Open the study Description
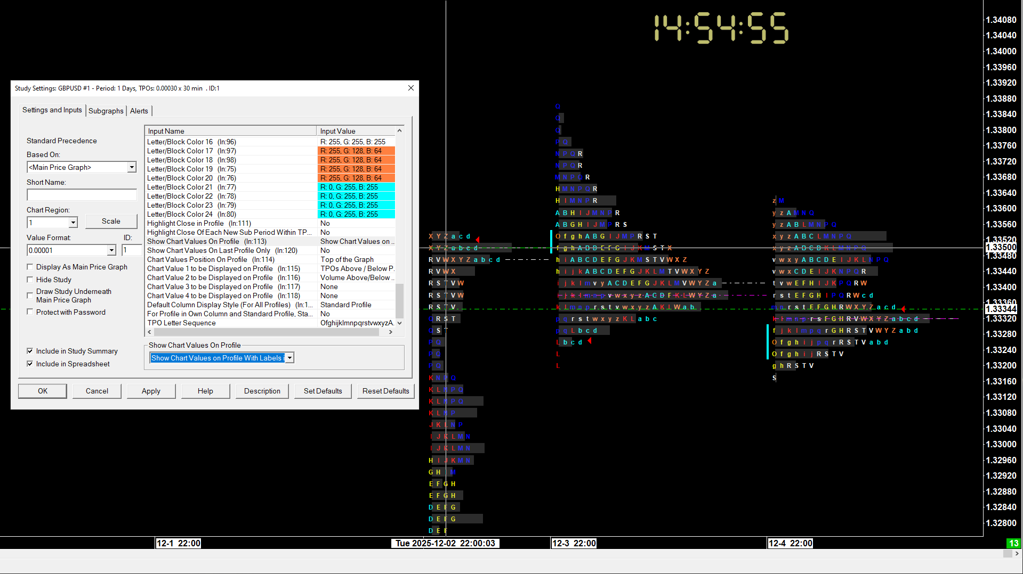Image resolution: width=1023 pixels, height=574 pixels. 262,391
